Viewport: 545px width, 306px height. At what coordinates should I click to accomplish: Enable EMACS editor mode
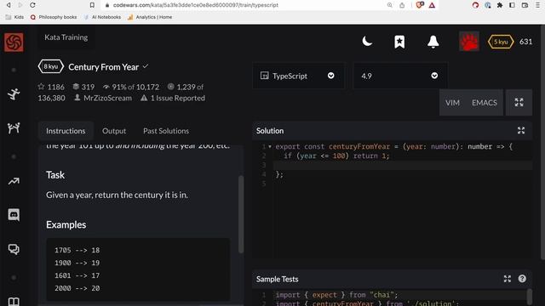[485, 103]
